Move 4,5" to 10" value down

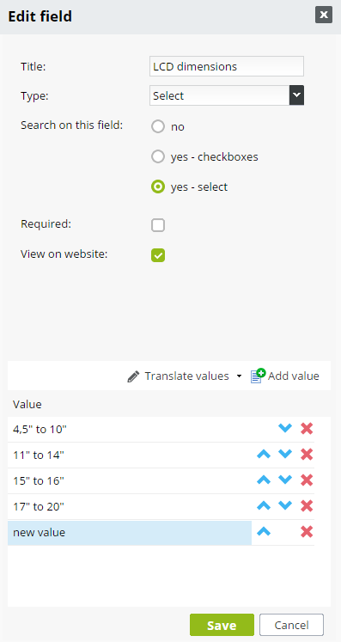[x=285, y=428]
